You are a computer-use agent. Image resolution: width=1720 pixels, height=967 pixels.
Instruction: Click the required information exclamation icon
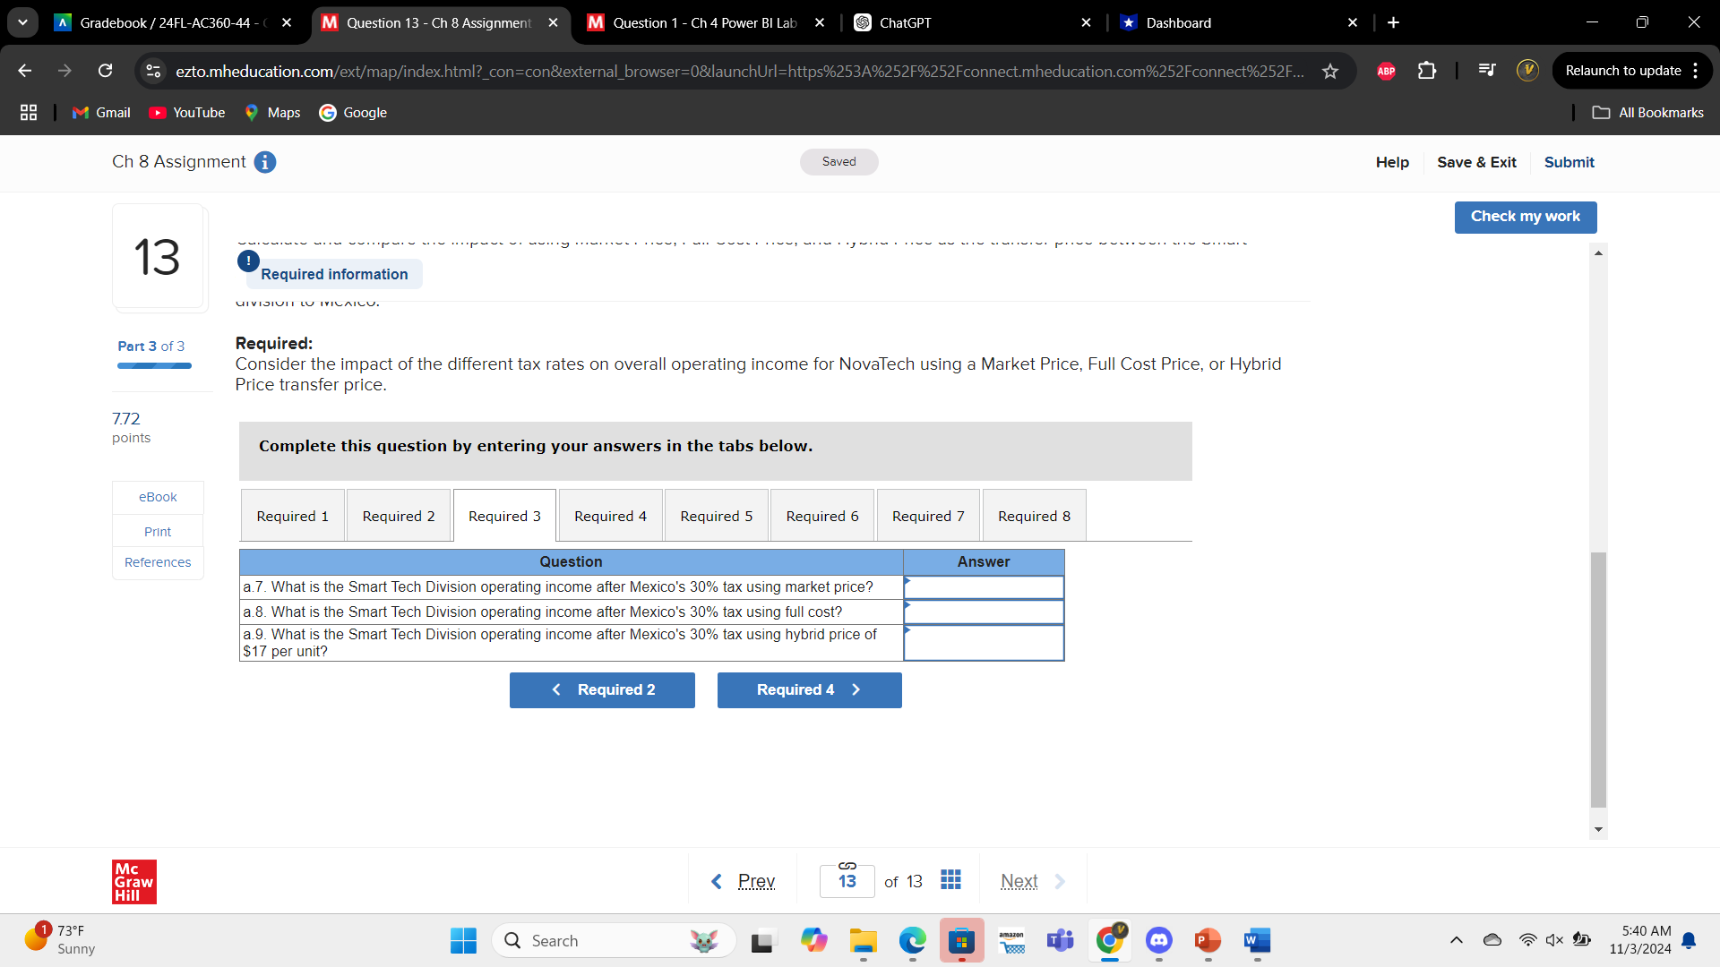(247, 261)
